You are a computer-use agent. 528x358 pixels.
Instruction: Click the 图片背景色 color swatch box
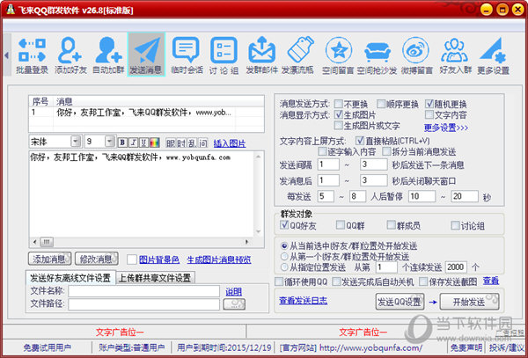132,259
